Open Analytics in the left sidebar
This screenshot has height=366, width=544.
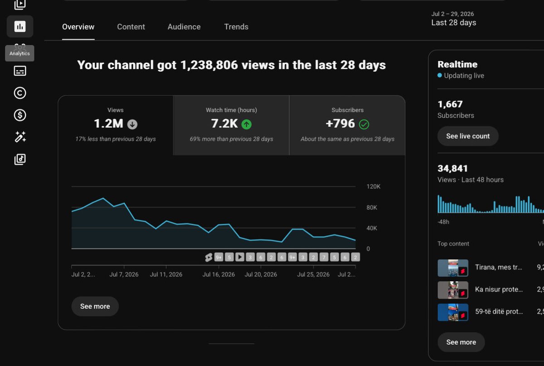[x=20, y=26]
